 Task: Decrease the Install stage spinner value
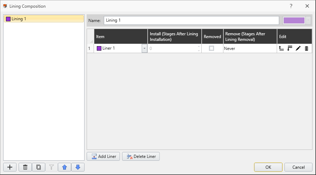(199, 51)
